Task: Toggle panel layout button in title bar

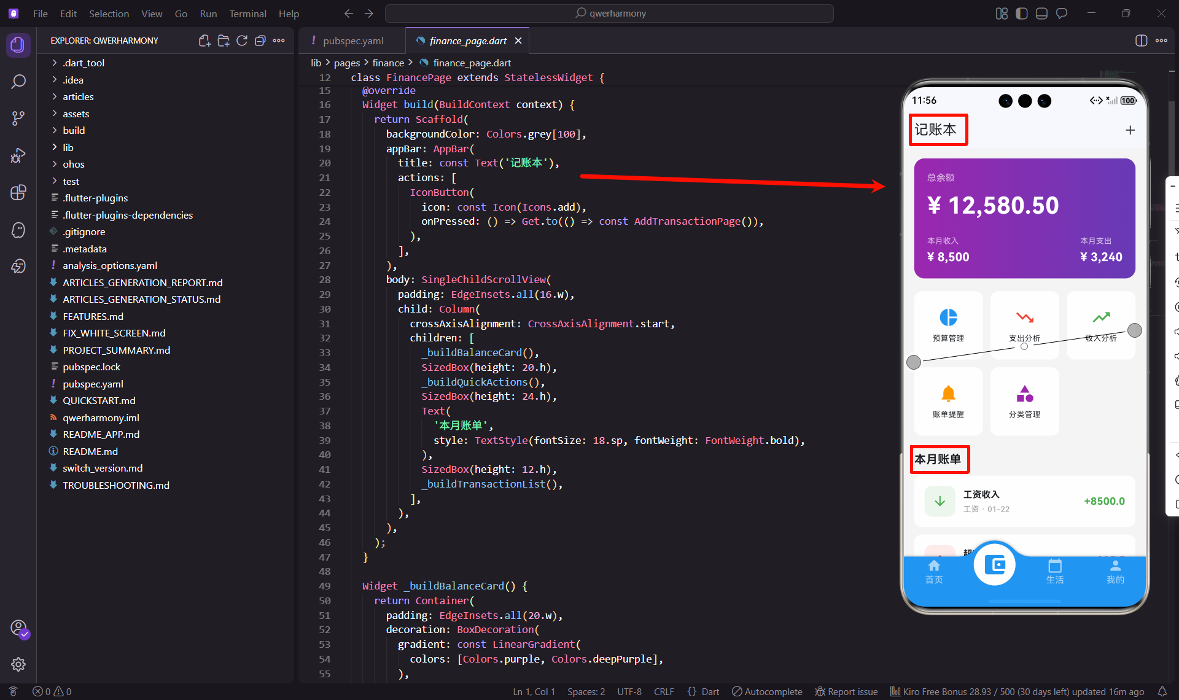Action: click(1041, 14)
